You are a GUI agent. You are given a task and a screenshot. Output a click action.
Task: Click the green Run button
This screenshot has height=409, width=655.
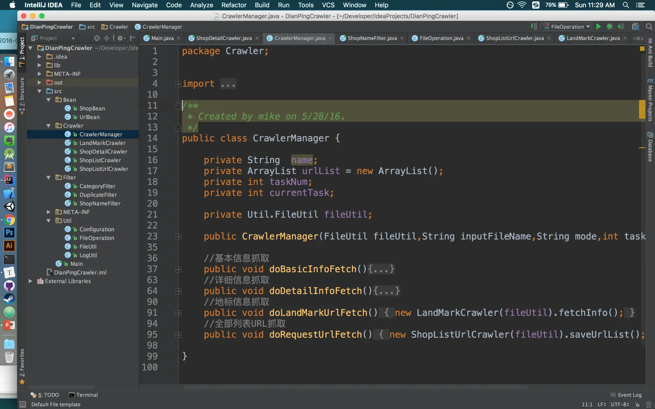[598, 27]
